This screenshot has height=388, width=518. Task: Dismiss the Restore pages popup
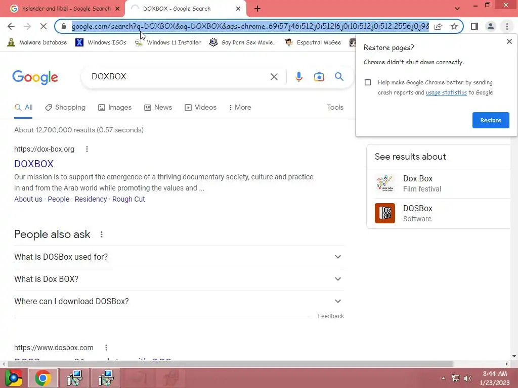click(x=509, y=41)
